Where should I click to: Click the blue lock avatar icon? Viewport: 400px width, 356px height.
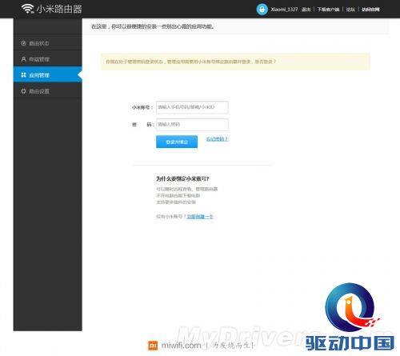tap(262, 10)
